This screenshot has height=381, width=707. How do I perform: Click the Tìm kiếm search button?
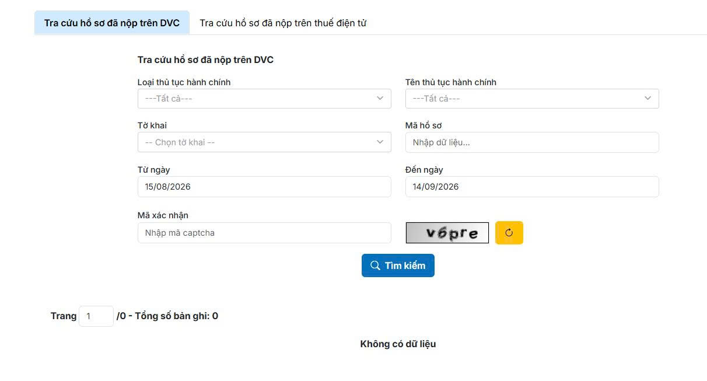pyautogui.click(x=398, y=265)
